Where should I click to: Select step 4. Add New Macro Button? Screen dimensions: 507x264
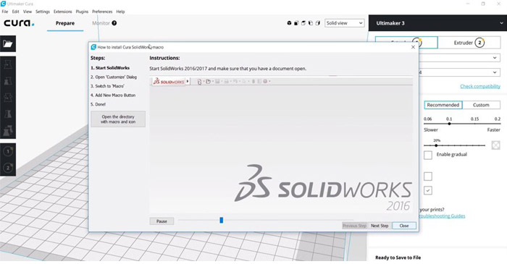[x=113, y=95]
